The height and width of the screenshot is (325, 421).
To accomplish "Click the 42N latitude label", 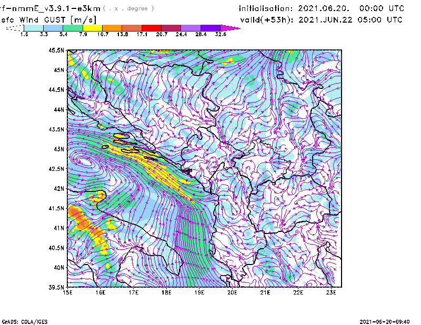I will pyautogui.click(x=59, y=188).
